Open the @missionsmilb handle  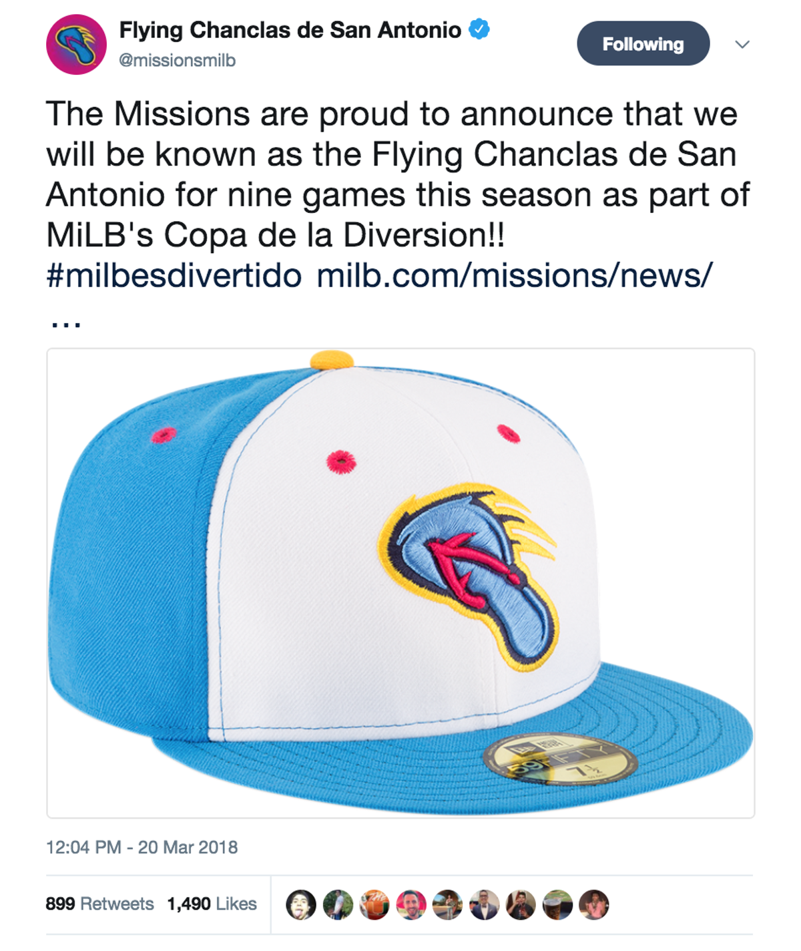click(177, 61)
